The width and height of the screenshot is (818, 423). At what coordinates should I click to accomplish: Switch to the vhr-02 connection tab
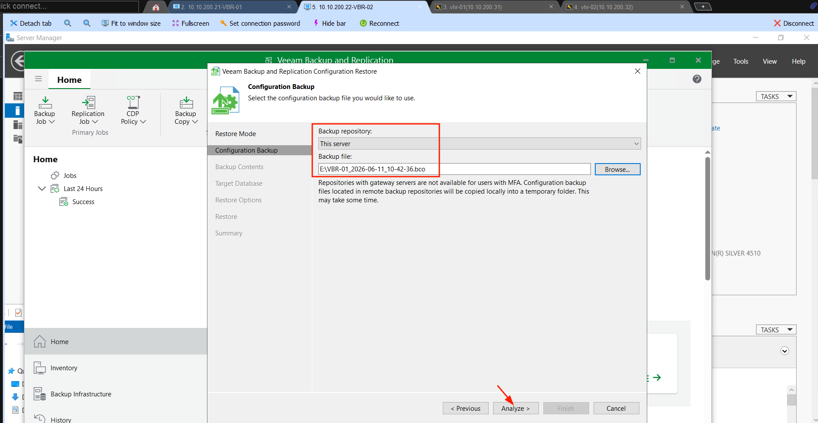pos(626,7)
